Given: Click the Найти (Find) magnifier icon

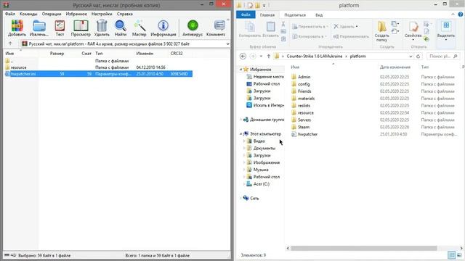Looking at the screenshot, I should pyautogui.click(x=121, y=28).
